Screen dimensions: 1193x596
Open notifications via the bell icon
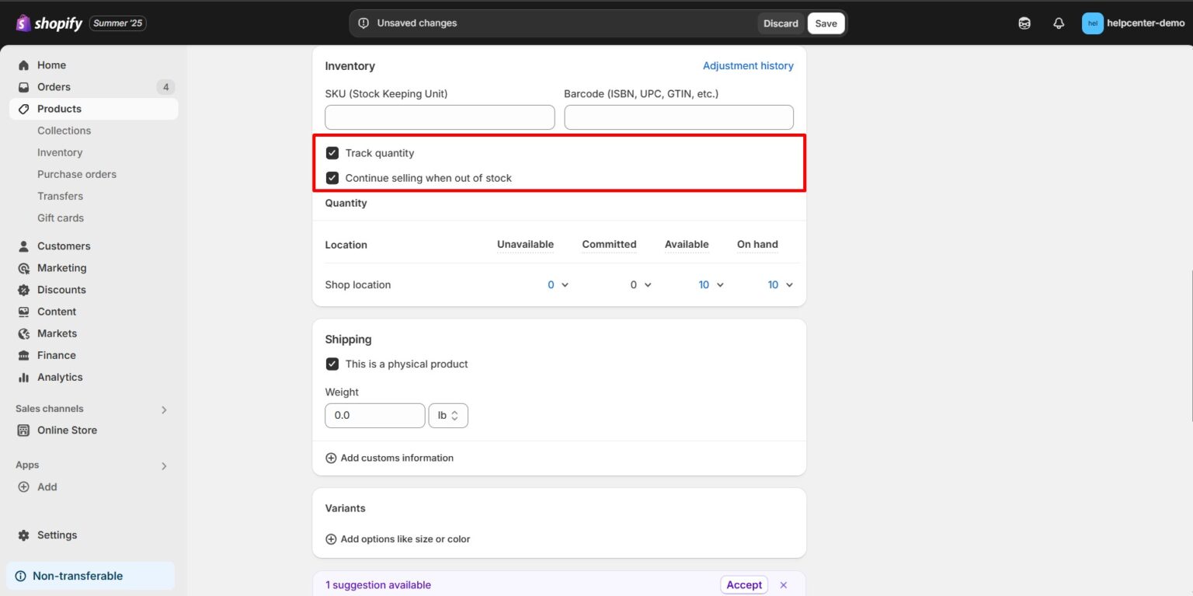click(1058, 23)
